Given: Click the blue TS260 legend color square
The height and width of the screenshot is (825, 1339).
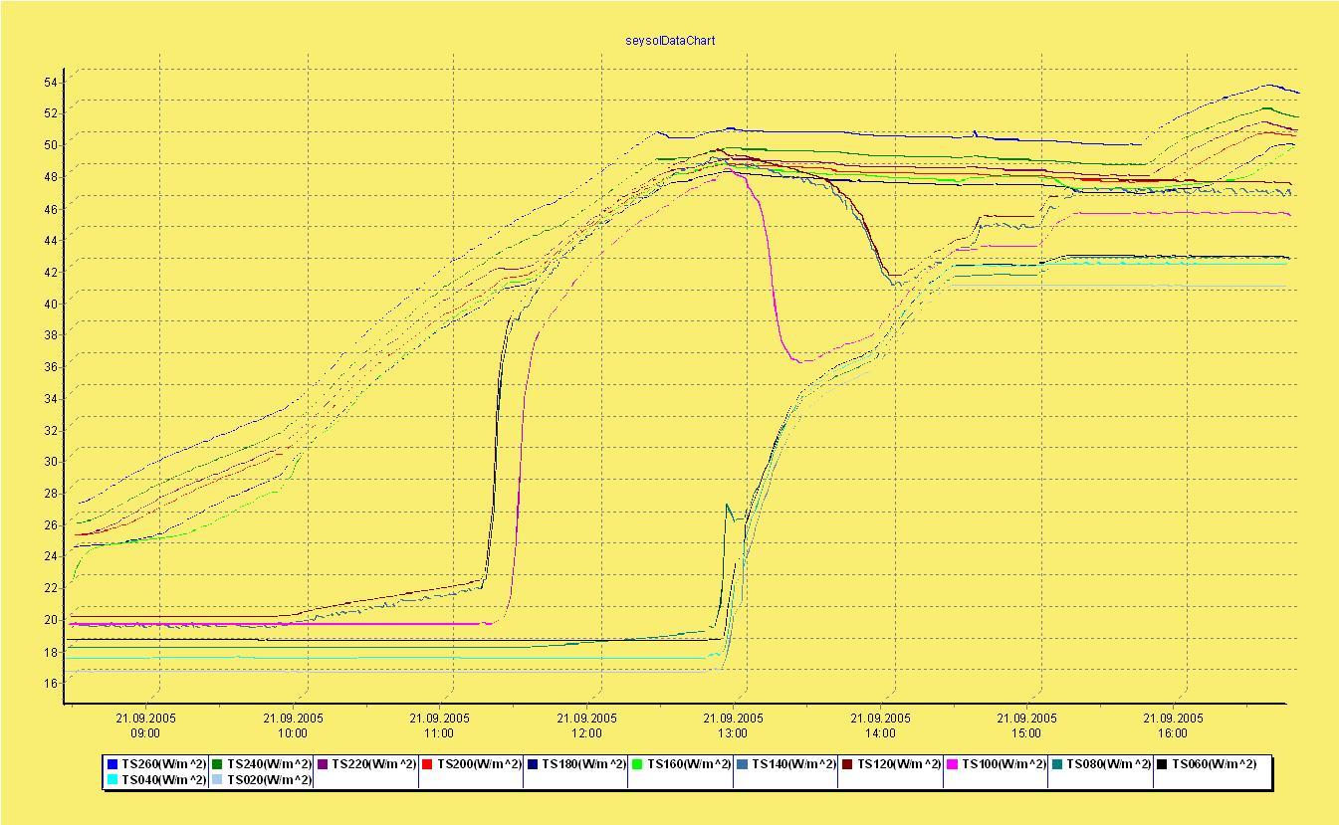Looking at the screenshot, I should click(112, 764).
